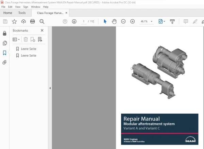204x149 pixels.
Task: Open the bookmarks options list dropdown
Action: 16,39
